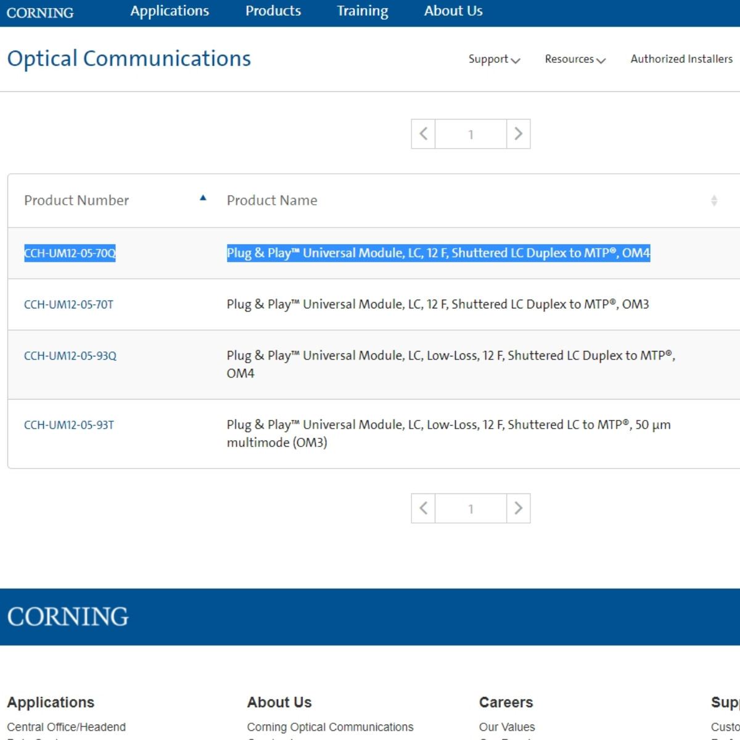Image resolution: width=740 pixels, height=740 pixels.
Task: Click the Corning logo in top header
Action: tap(40, 12)
